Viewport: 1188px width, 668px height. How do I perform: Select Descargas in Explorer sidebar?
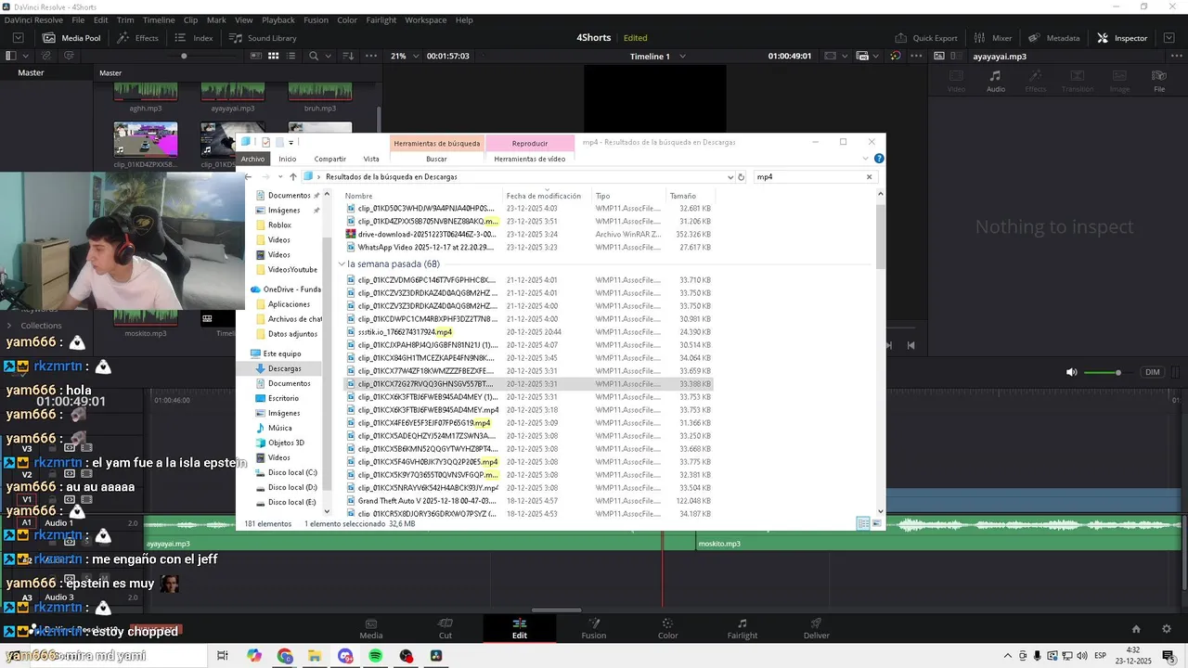[284, 368]
